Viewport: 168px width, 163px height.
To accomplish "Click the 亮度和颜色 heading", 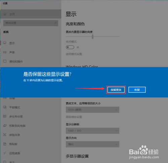I will [75, 24].
